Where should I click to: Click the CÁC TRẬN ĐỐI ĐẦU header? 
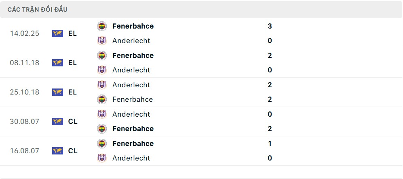(38, 10)
